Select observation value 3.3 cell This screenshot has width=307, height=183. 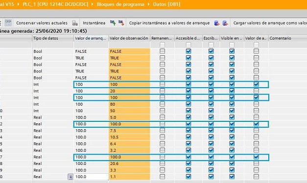(129, 170)
